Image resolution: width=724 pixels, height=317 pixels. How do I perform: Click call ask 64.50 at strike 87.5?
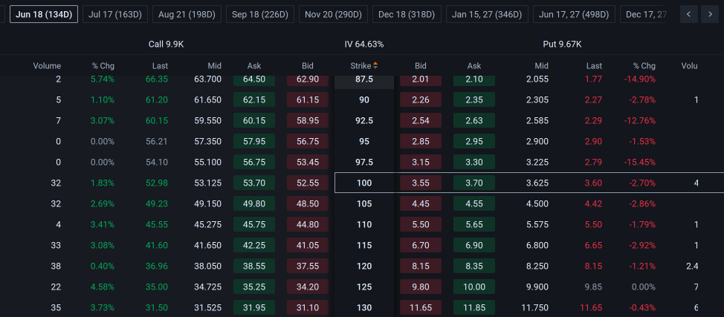(x=254, y=79)
